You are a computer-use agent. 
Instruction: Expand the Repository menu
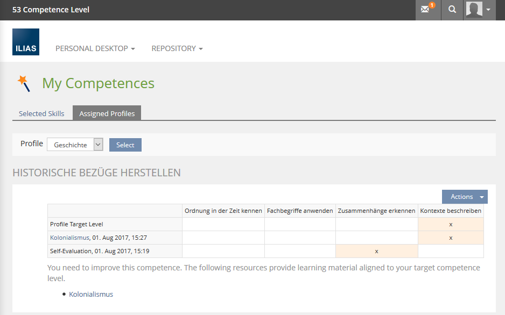[x=177, y=48]
